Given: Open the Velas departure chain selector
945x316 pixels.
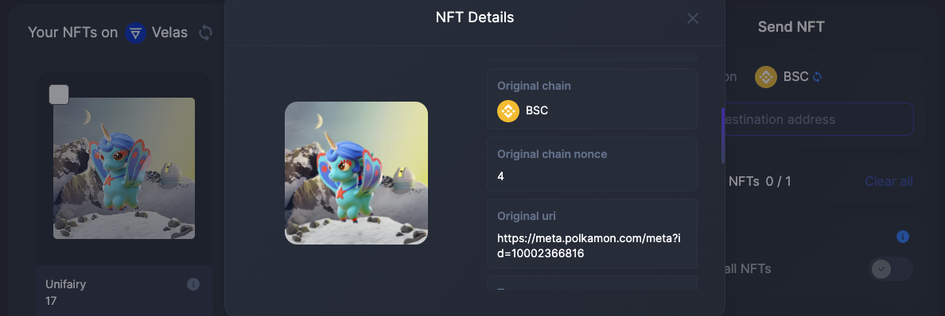Looking at the screenshot, I should coord(157,33).
